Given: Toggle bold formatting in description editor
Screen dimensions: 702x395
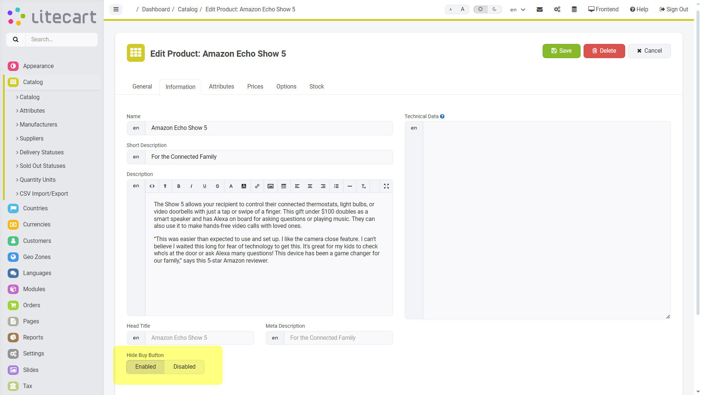Looking at the screenshot, I should 178,186.
